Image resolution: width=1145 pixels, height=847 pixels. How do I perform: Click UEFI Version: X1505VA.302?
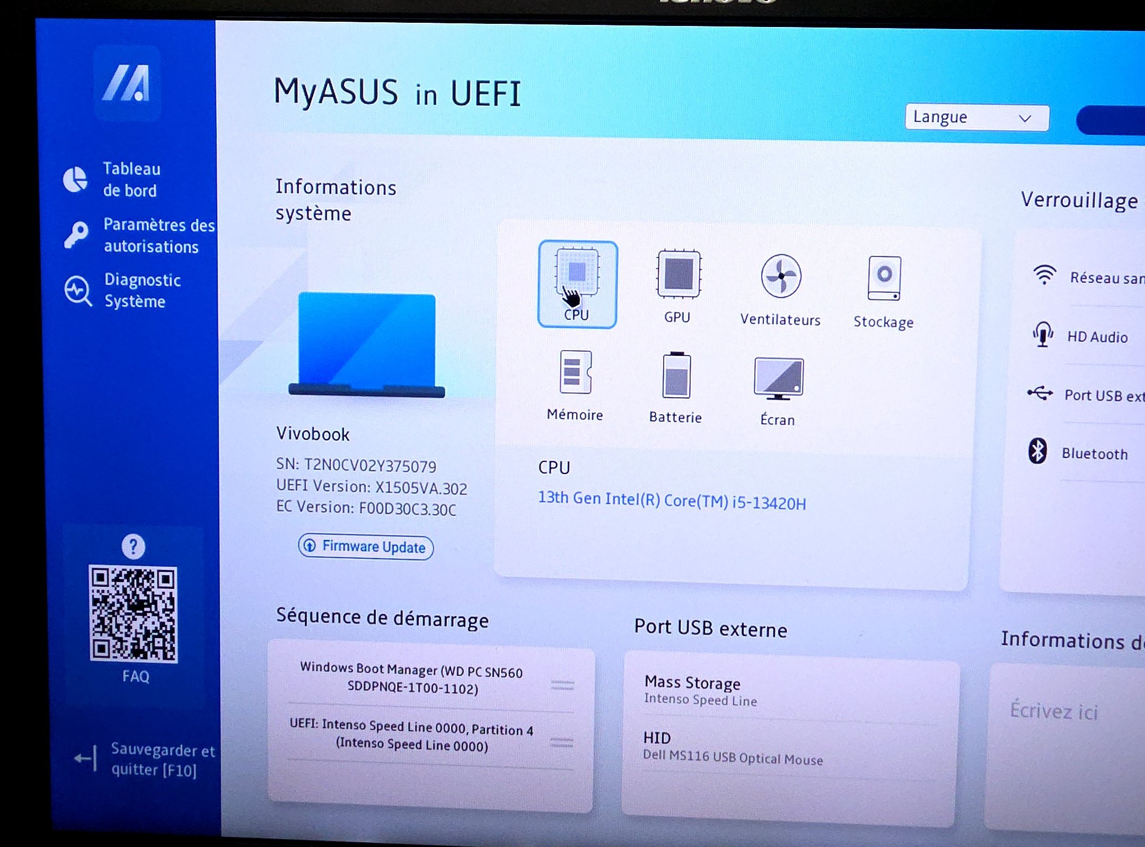point(372,487)
